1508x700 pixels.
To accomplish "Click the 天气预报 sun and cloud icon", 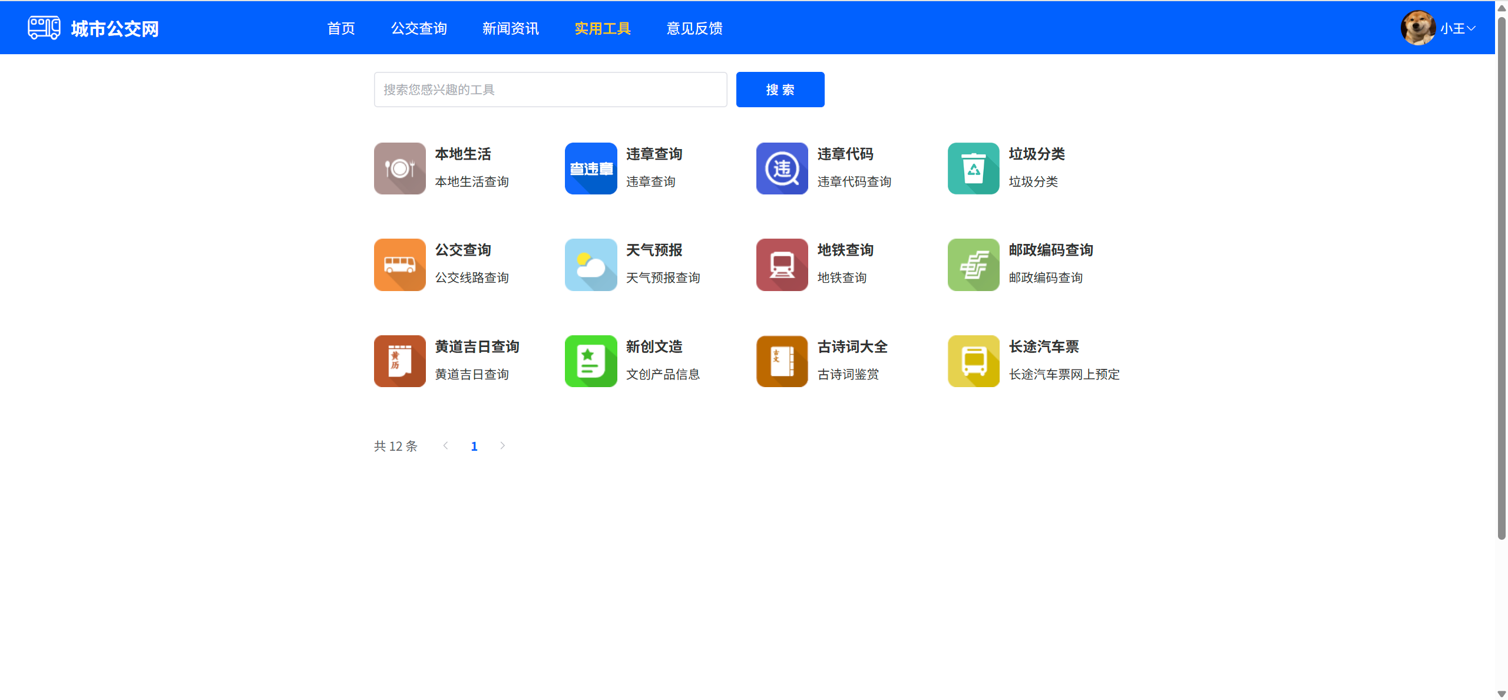I will [x=591, y=265].
